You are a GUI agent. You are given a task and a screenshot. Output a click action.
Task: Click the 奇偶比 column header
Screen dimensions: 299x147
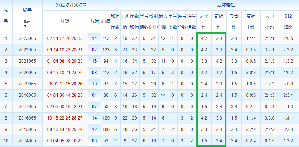coord(219,21)
